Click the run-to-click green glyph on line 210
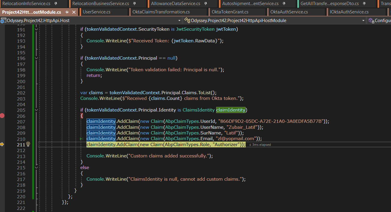 click(81, 139)
